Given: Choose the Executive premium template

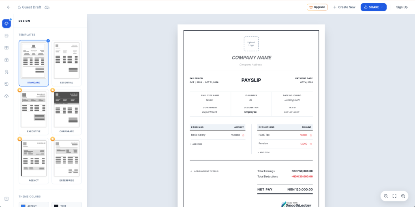Looking at the screenshot, I should coord(34,112).
